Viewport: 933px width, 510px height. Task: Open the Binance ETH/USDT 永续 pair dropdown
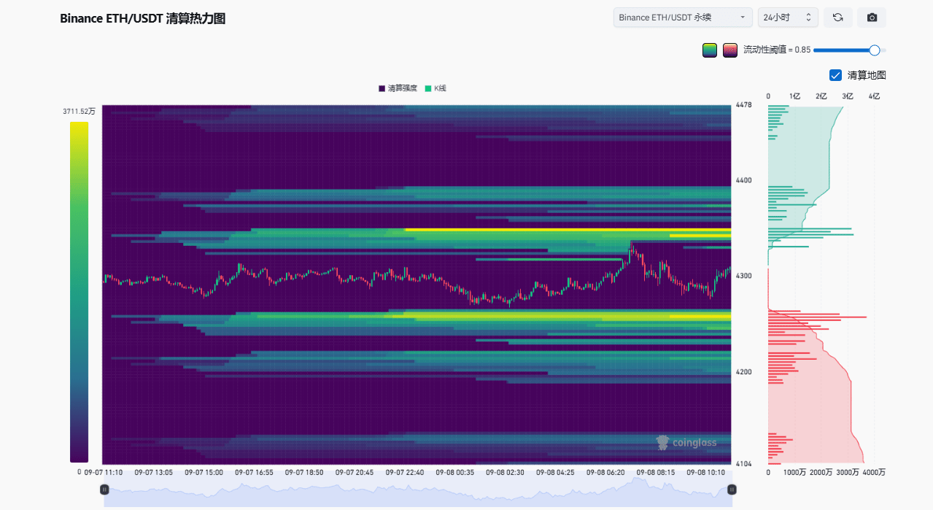(x=683, y=18)
